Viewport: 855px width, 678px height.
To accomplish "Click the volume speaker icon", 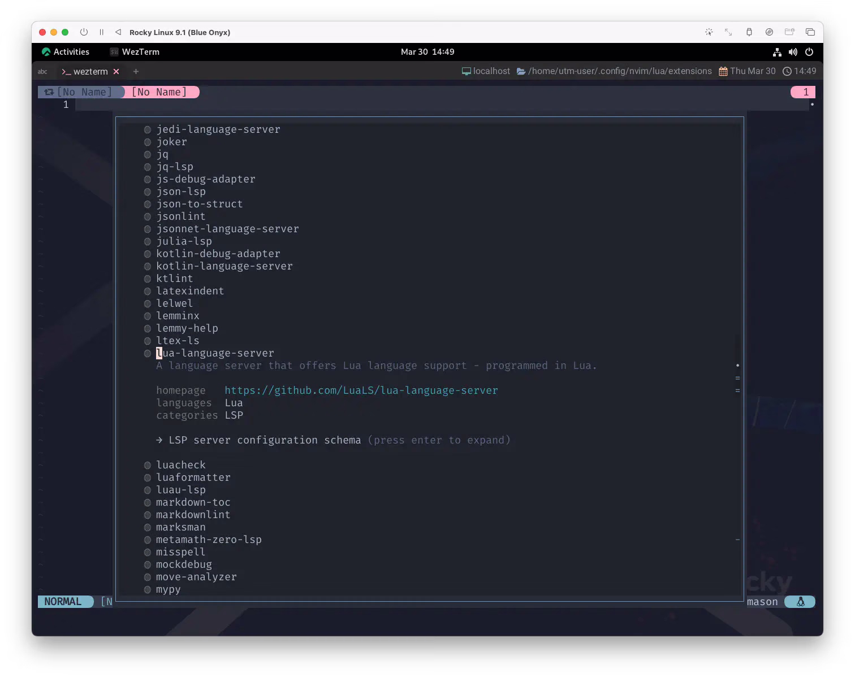I will coord(793,52).
